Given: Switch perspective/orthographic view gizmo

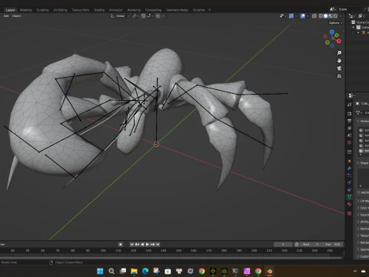Looking at the screenshot, I should pos(339,76).
